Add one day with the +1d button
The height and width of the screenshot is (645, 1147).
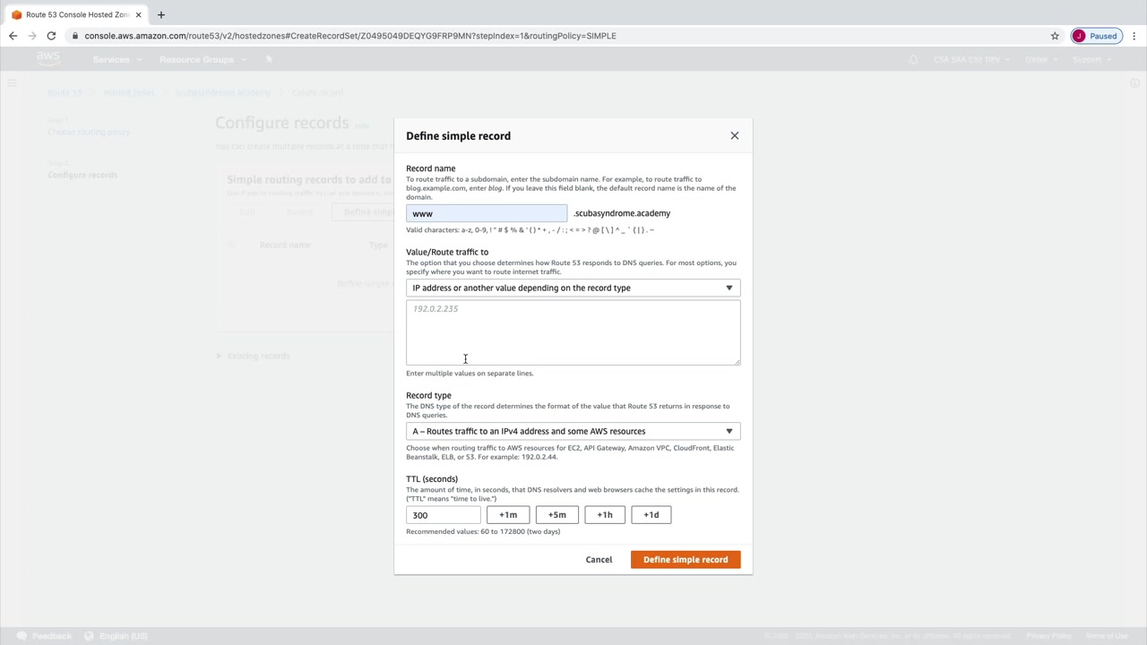(651, 515)
